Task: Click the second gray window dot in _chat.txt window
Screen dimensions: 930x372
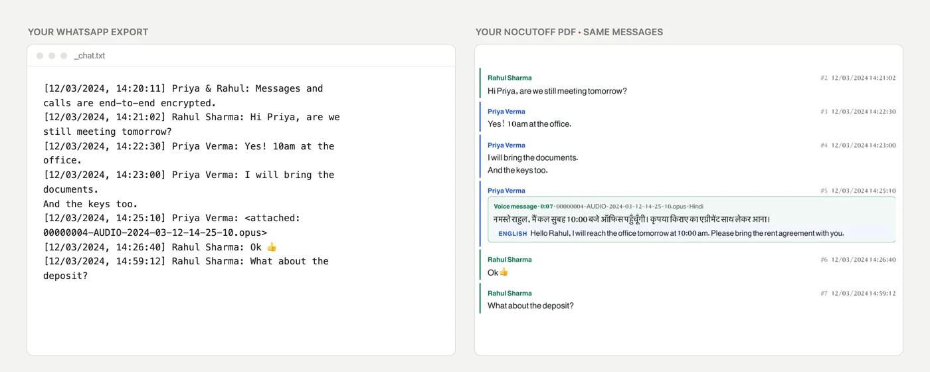Action: tap(52, 56)
